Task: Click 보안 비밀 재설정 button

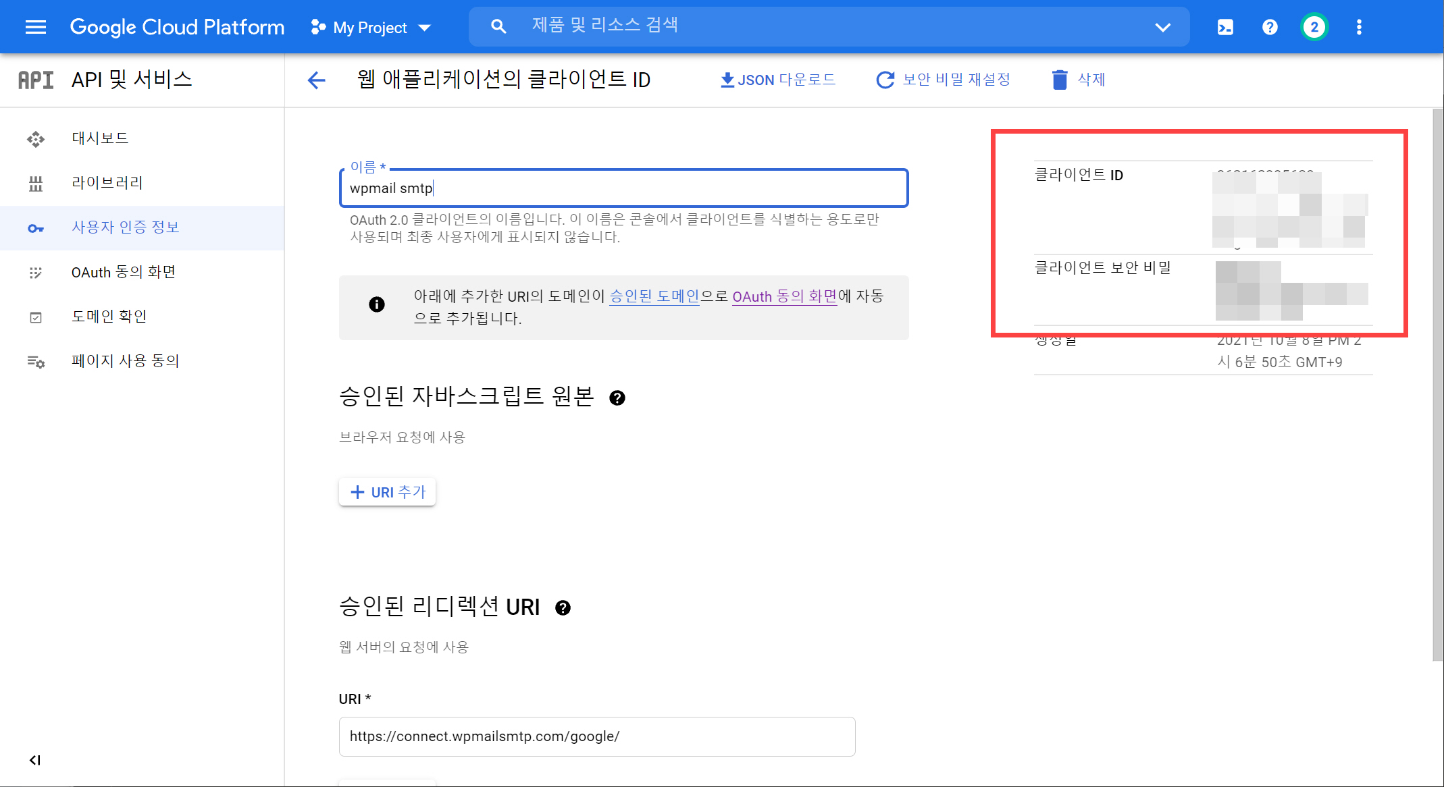Action: click(944, 80)
